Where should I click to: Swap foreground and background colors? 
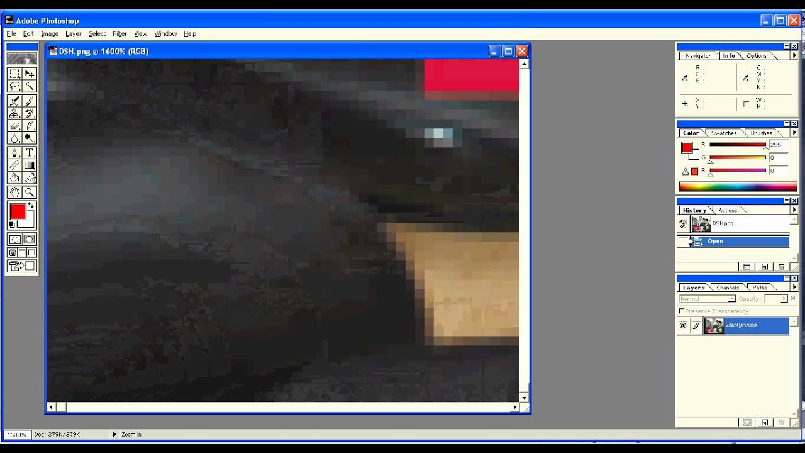(31, 206)
